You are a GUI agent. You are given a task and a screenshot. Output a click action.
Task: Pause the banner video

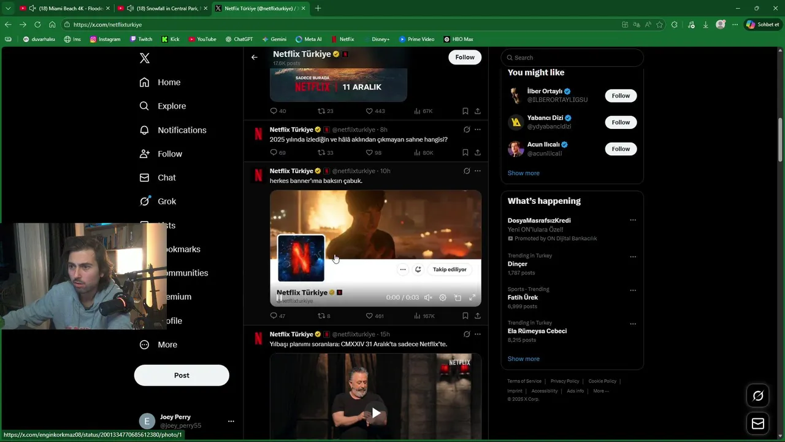click(280, 298)
